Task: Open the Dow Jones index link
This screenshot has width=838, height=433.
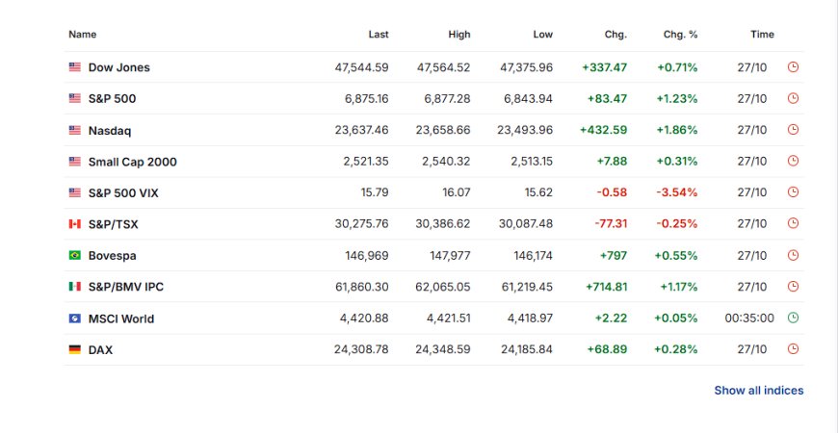Action: 119,67
